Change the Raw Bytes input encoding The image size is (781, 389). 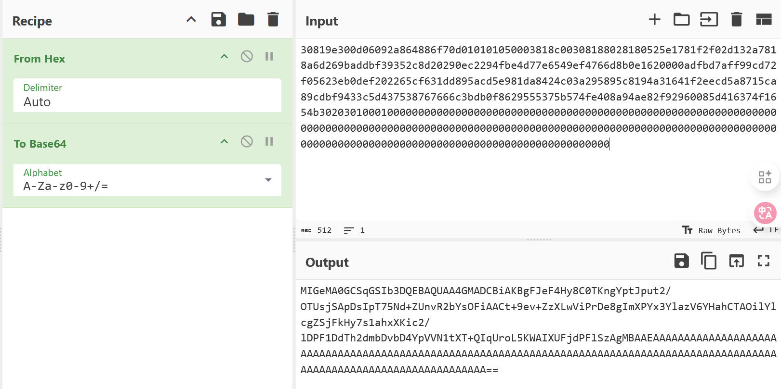712,230
